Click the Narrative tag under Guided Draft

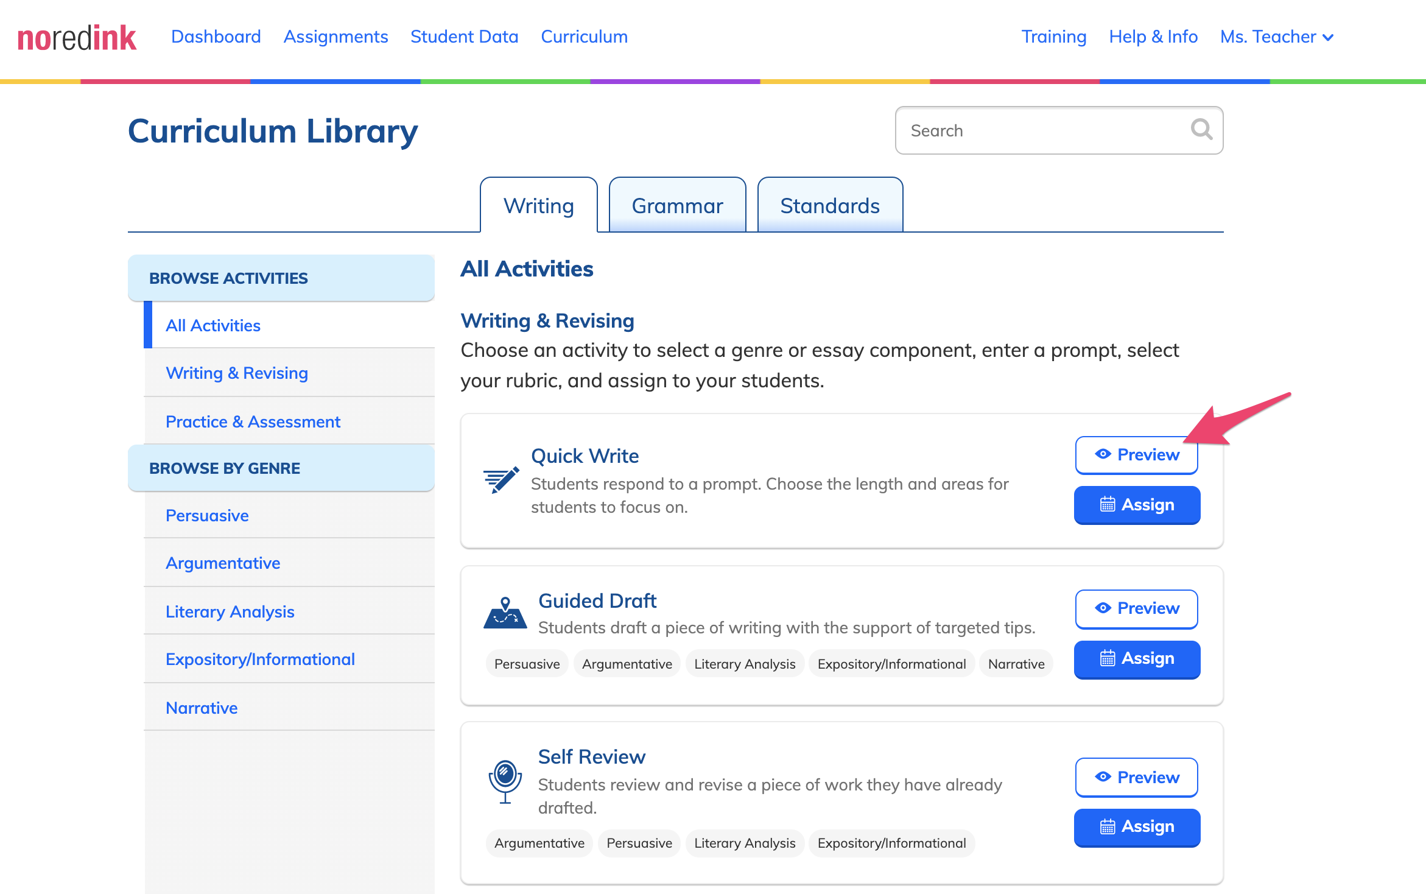(x=1016, y=664)
